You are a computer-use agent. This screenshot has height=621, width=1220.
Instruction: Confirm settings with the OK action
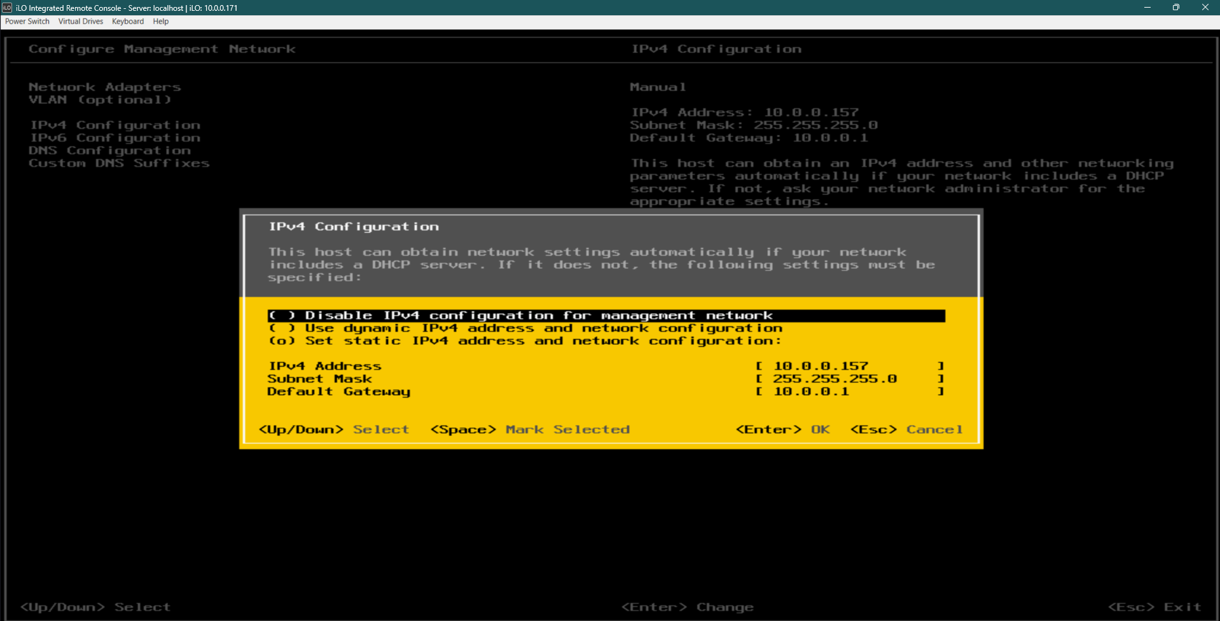pyautogui.click(x=783, y=429)
